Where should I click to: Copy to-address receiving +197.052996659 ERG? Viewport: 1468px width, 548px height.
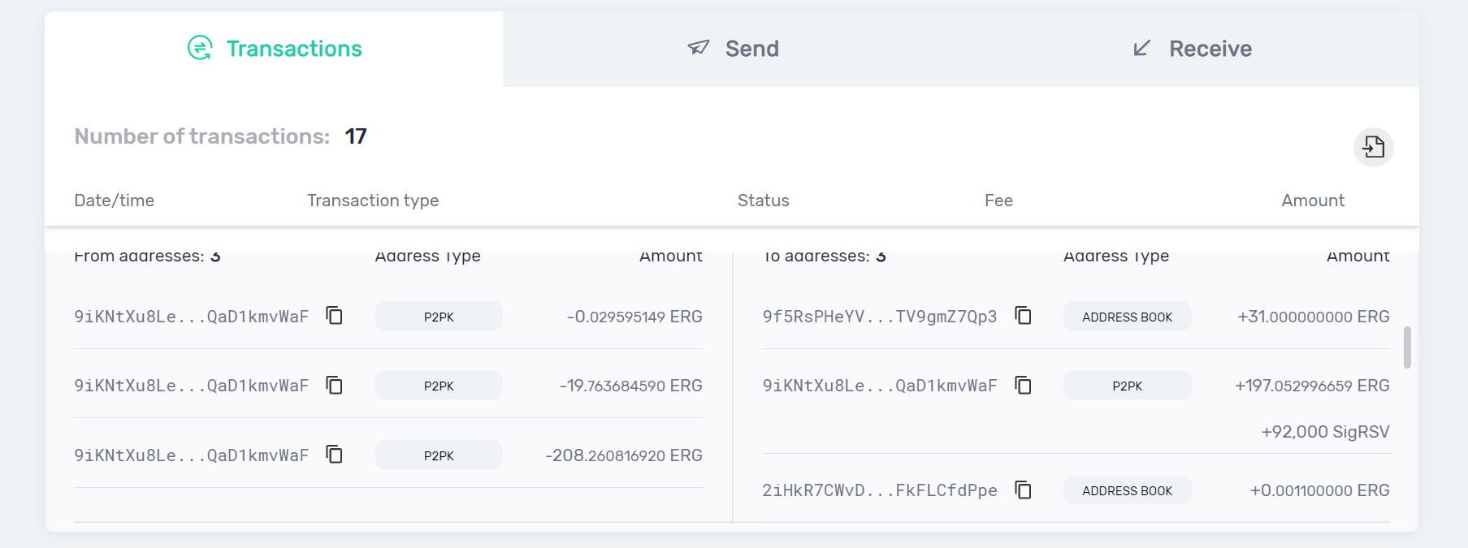pos(1023,385)
